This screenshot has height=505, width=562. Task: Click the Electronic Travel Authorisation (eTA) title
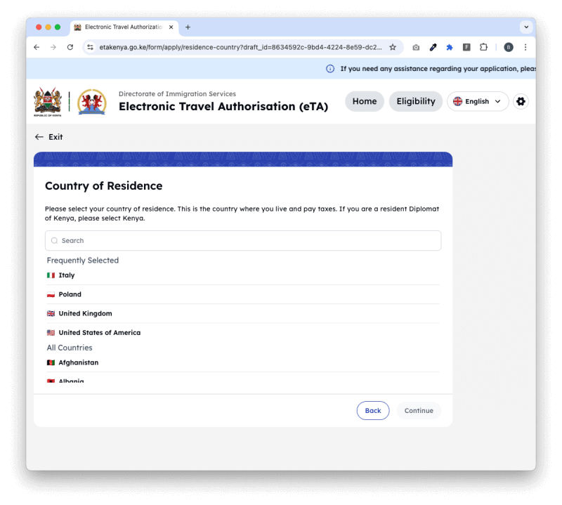[x=223, y=107]
